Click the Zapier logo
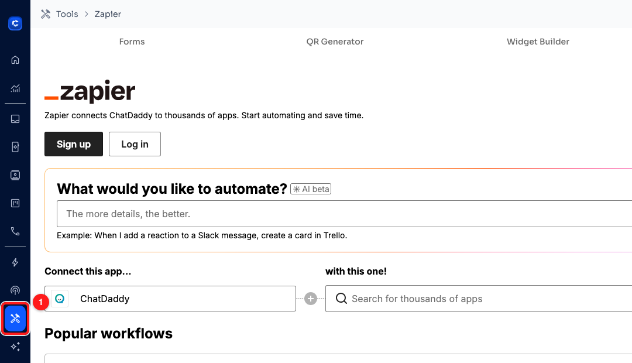 (x=90, y=91)
